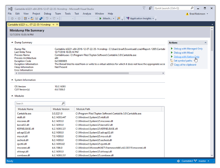Select the Cantabile.exe module row
220x168 pixels.
click(90, 114)
